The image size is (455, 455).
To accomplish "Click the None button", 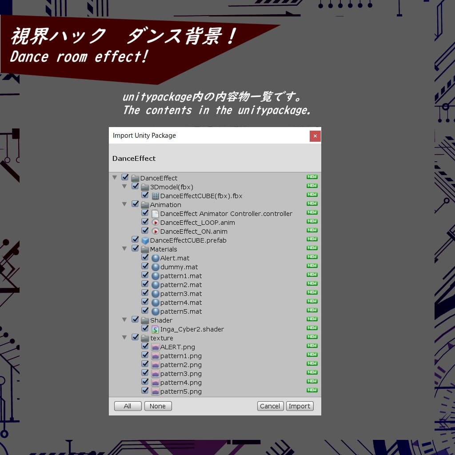I will (158, 406).
